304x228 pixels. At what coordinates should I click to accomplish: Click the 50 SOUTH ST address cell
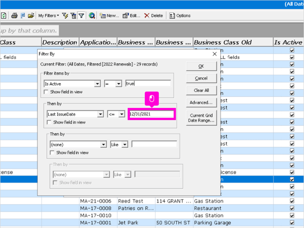pos(174,223)
